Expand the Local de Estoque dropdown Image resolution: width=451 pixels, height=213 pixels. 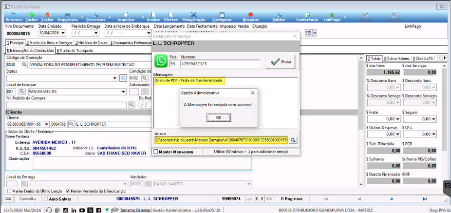coord(124,92)
